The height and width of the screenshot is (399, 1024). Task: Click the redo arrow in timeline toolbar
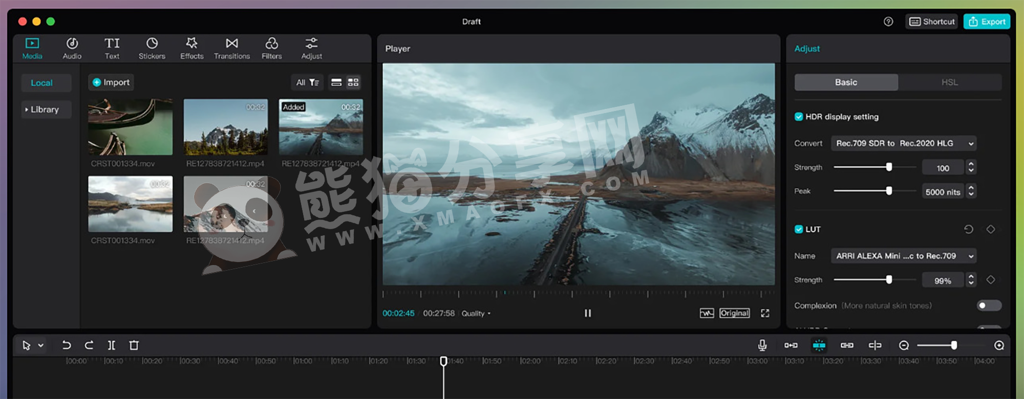click(89, 345)
